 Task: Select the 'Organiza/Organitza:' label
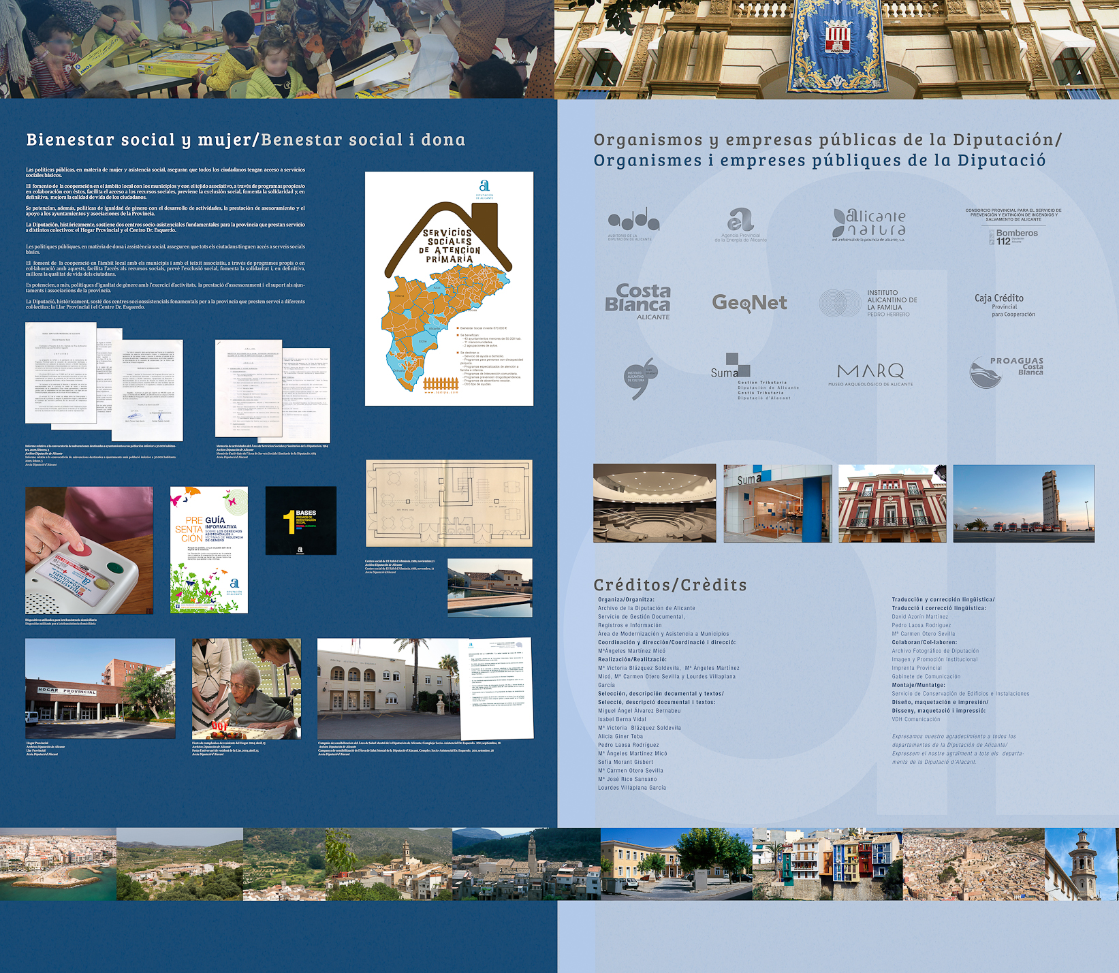pos(626,600)
